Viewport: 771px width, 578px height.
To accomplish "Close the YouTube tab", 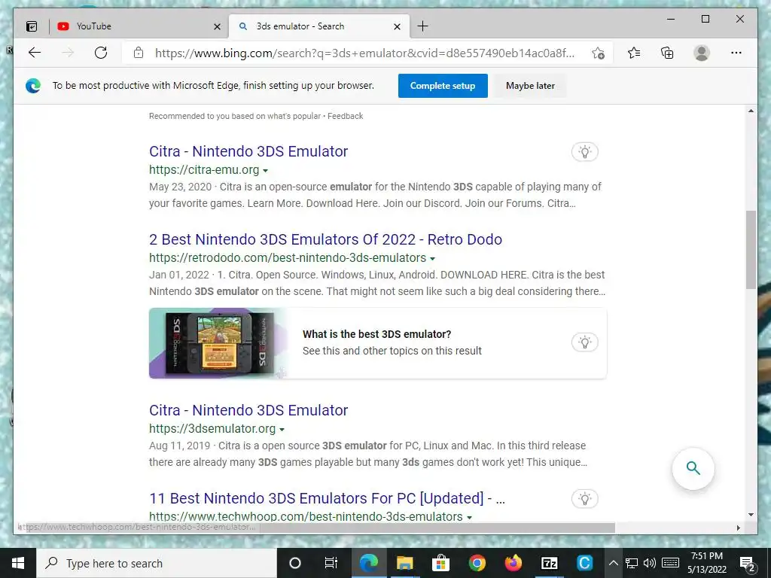I will pyautogui.click(x=217, y=26).
